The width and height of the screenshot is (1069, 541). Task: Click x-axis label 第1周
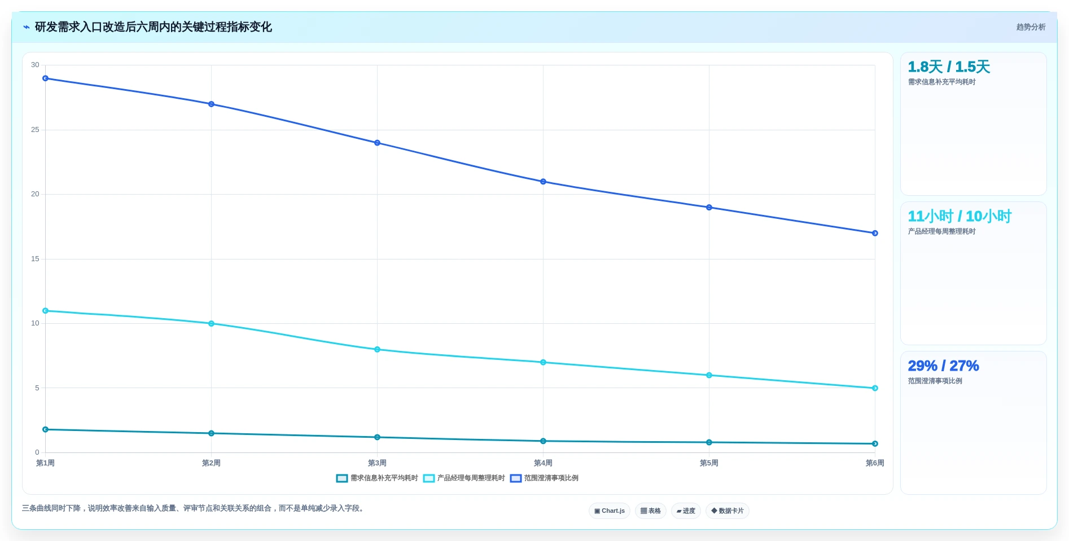(x=46, y=463)
